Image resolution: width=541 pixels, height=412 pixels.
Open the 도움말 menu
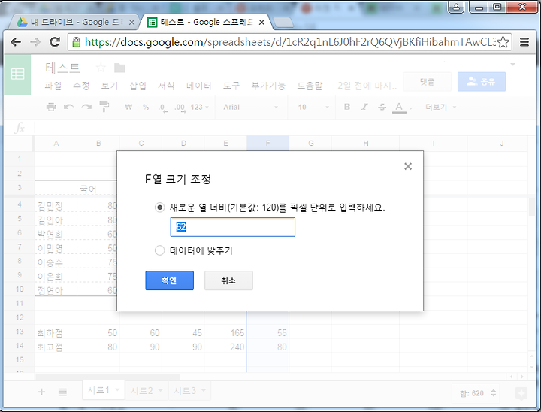coord(310,86)
